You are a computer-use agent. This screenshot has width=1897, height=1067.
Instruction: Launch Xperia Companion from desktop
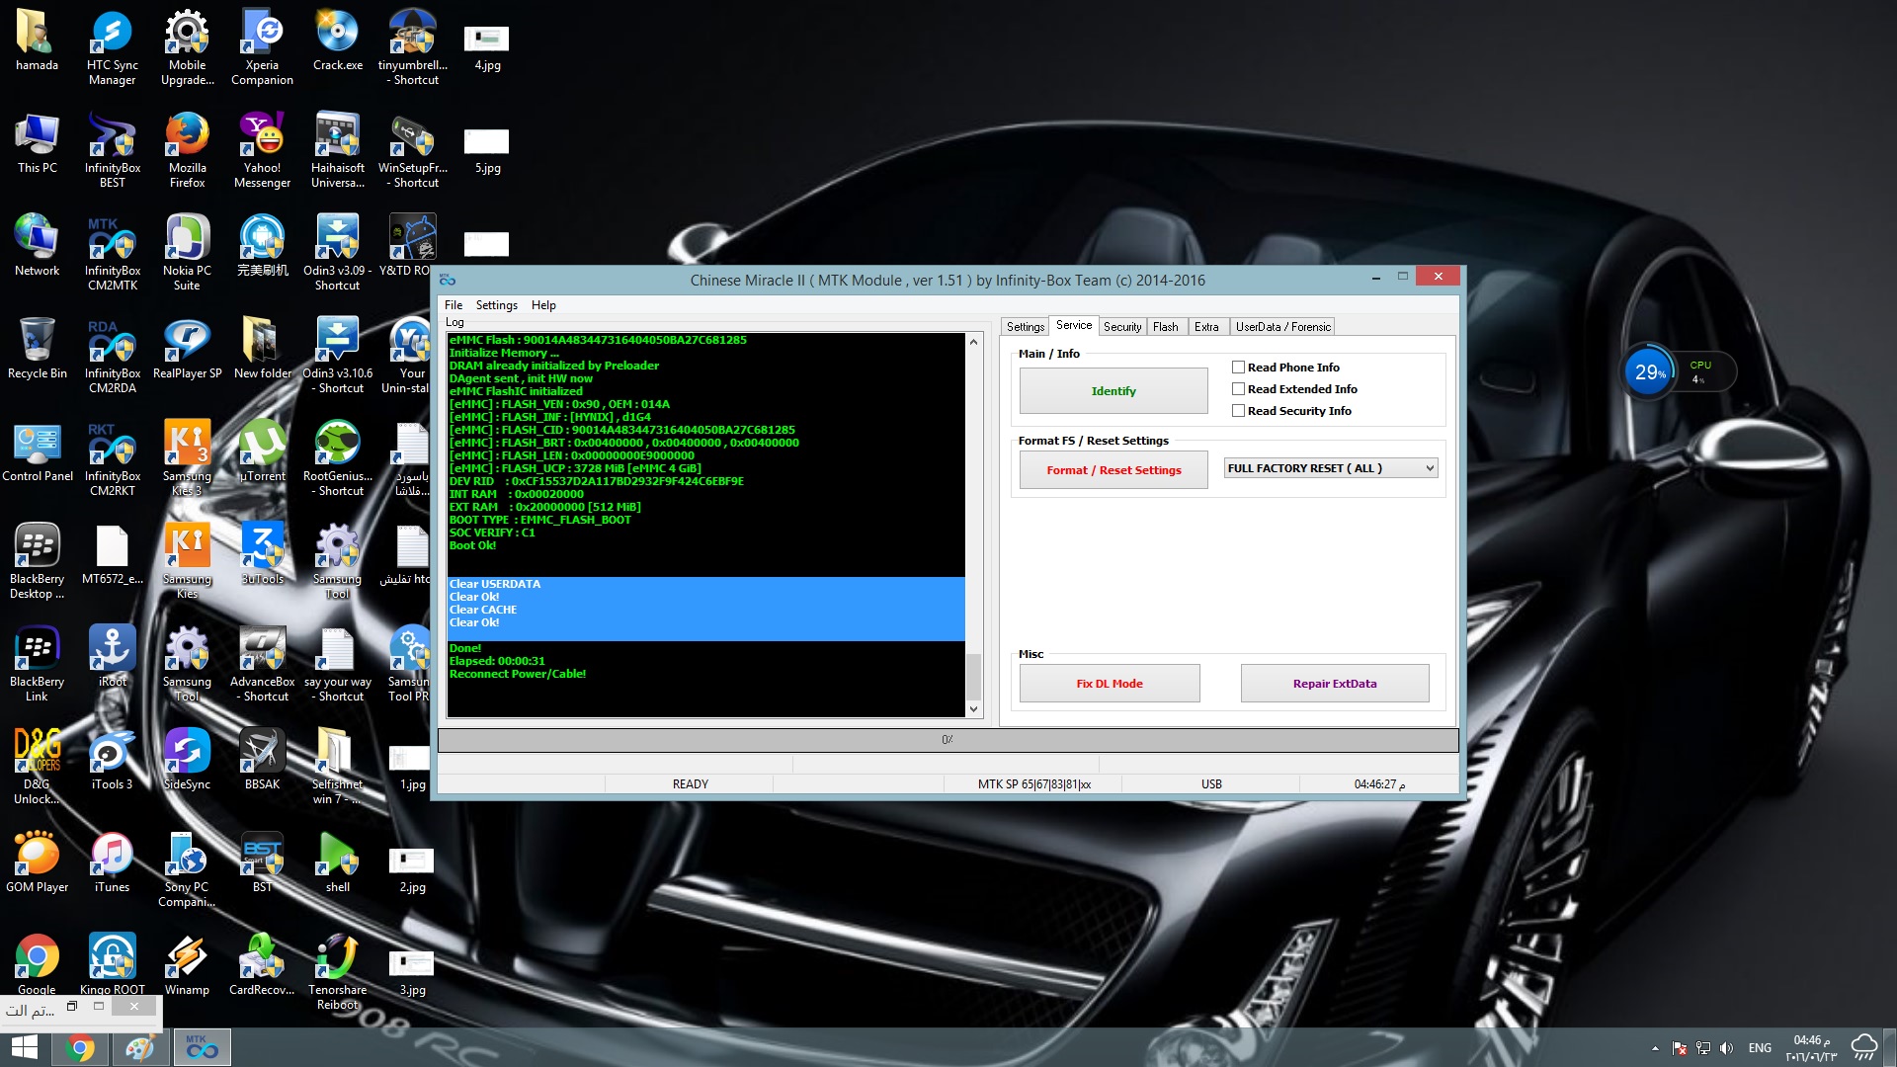tap(262, 48)
